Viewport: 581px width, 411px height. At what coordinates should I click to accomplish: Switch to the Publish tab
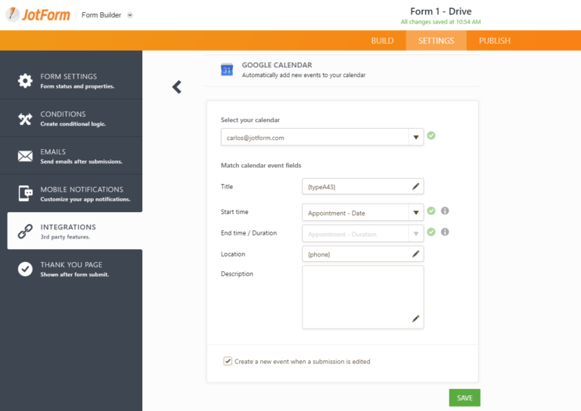494,41
